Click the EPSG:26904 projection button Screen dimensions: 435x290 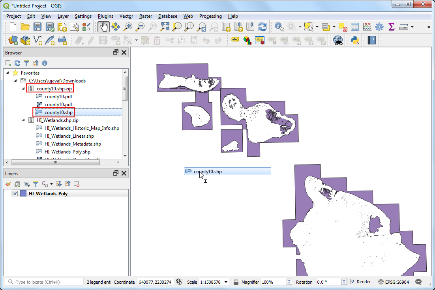pos(395,282)
